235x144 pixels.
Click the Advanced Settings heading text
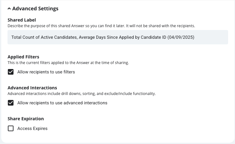[x=35, y=9]
